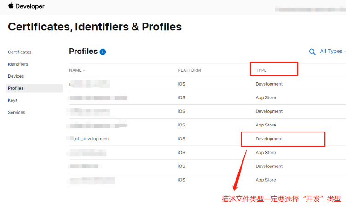Open the first profile in the list
This screenshot has height=212, width=346.
(90, 84)
